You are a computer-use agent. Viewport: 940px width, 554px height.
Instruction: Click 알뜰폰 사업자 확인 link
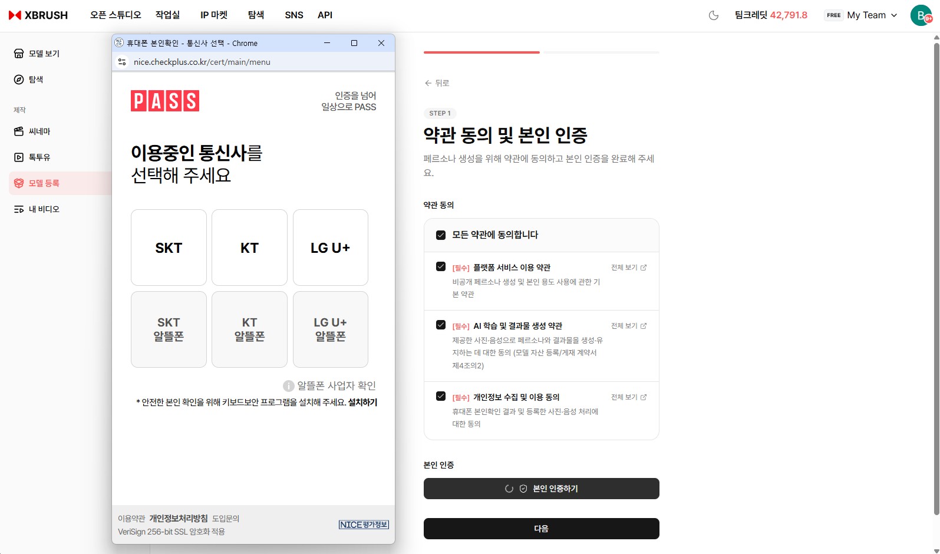[337, 386]
